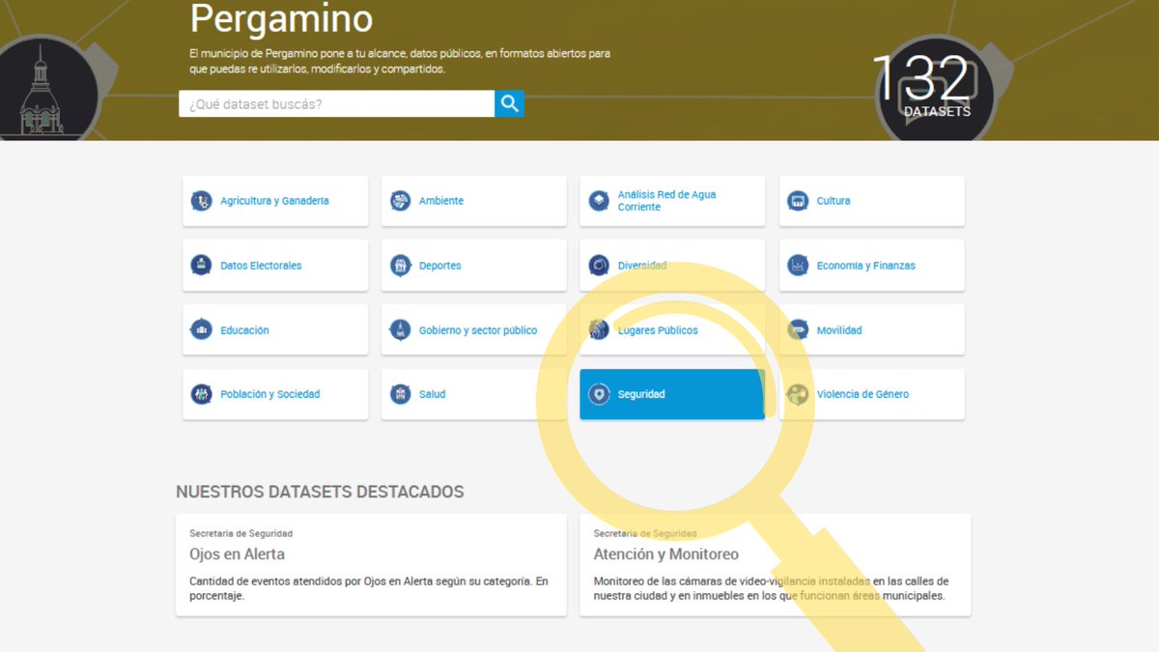Click the Educación category icon
The width and height of the screenshot is (1159, 652).
click(201, 329)
